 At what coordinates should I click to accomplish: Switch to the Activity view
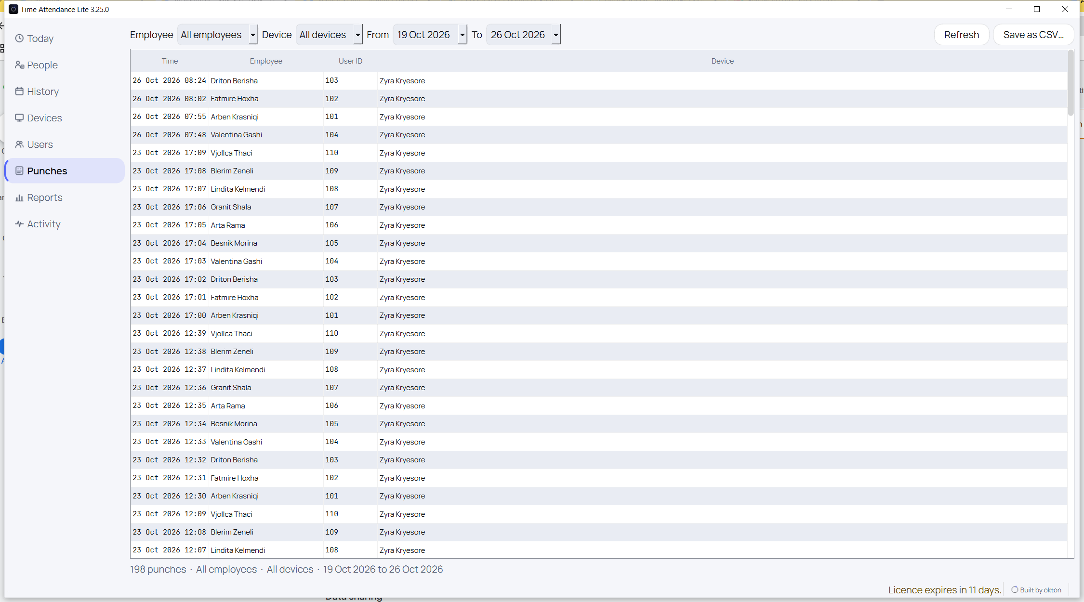(65, 224)
